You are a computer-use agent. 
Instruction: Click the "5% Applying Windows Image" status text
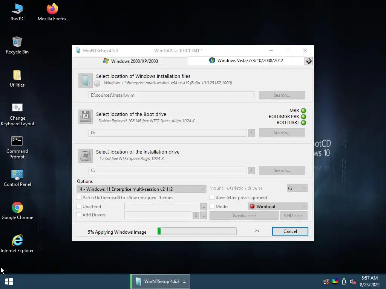click(x=117, y=232)
